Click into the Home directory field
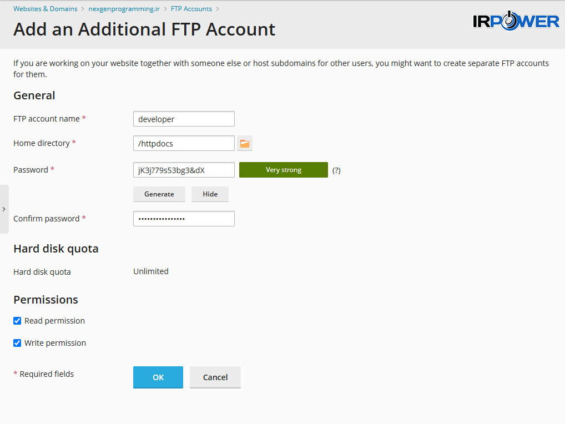The height and width of the screenshot is (424, 565). coord(184,143)
